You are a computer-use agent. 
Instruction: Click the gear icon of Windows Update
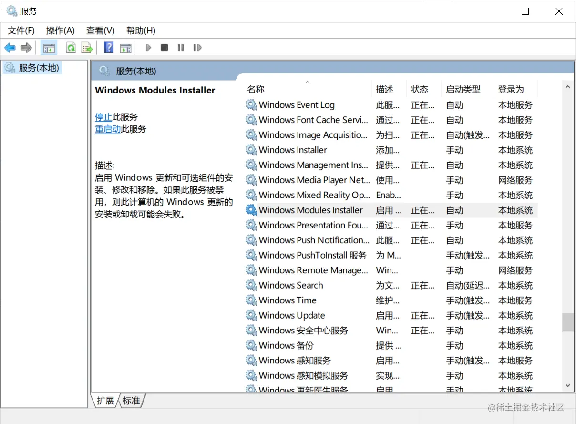(251, 315)
